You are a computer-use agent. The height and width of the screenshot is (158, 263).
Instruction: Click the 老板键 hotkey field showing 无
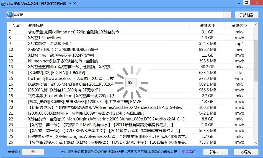[x=33, y=152]
